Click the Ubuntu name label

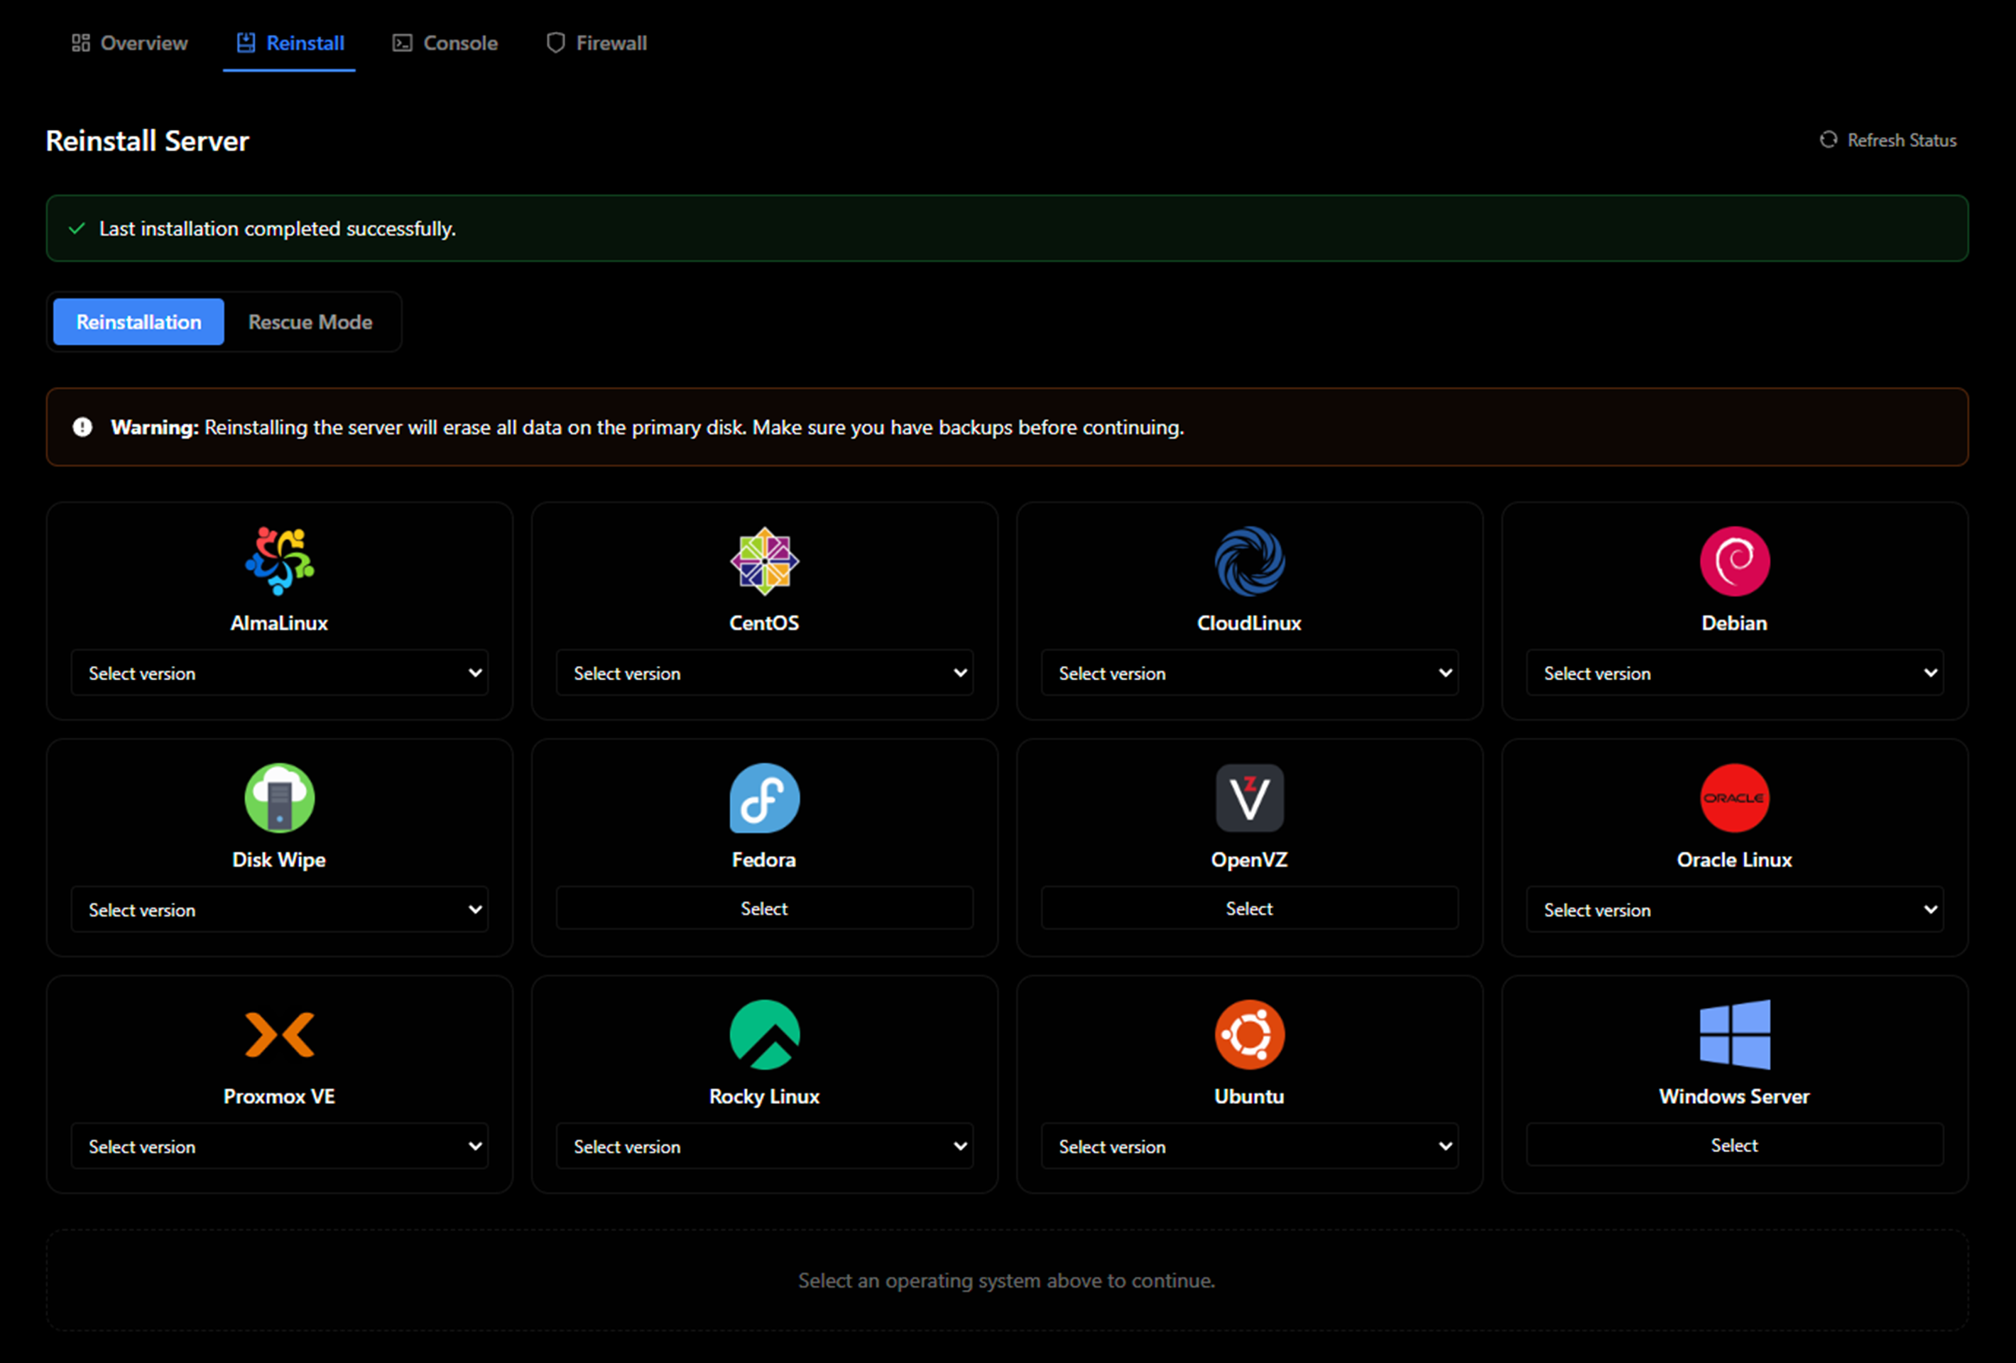point(1249,1097)
